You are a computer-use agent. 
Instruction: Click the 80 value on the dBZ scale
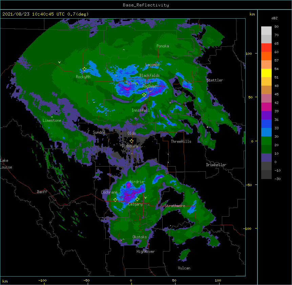coord(276,27)
